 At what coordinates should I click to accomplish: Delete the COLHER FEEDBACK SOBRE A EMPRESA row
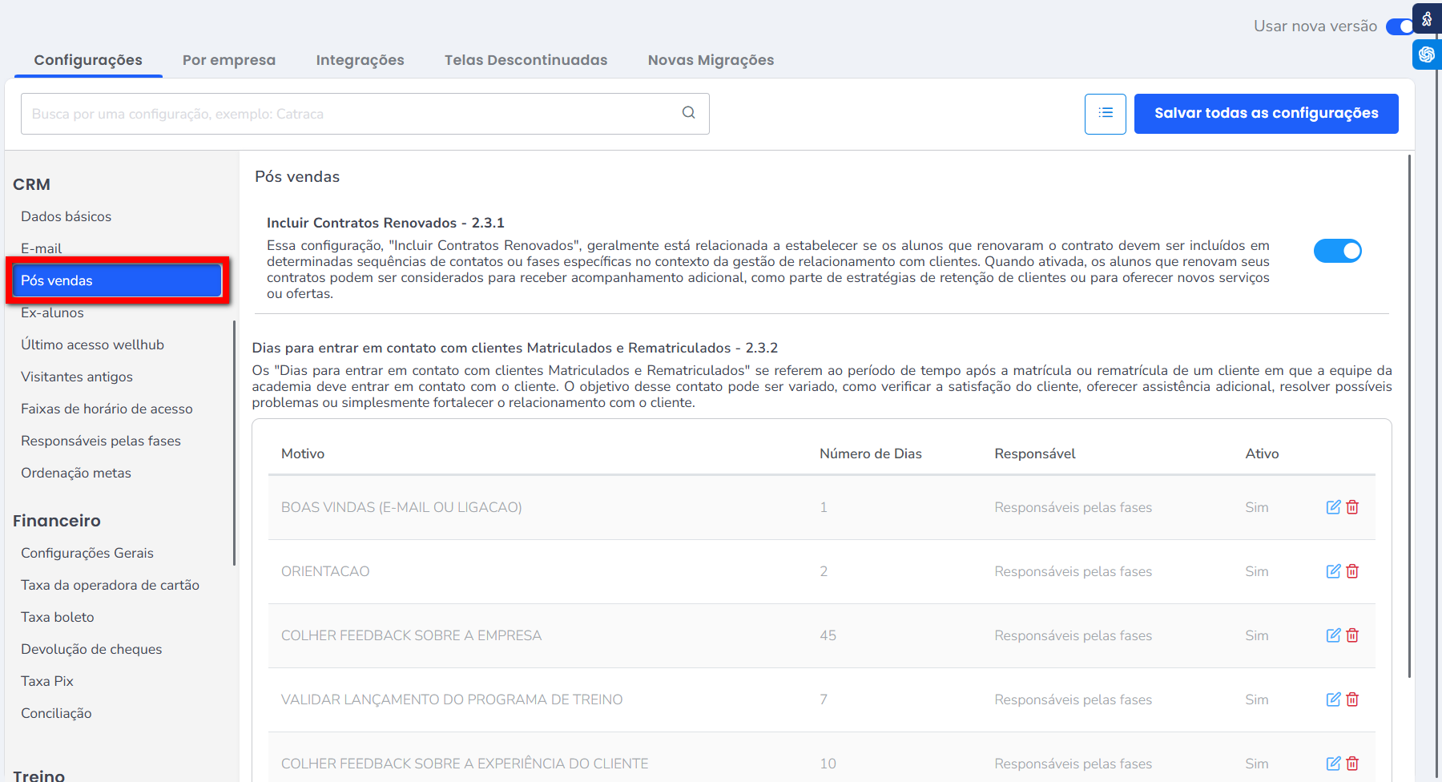click(x=1352, y=635)
